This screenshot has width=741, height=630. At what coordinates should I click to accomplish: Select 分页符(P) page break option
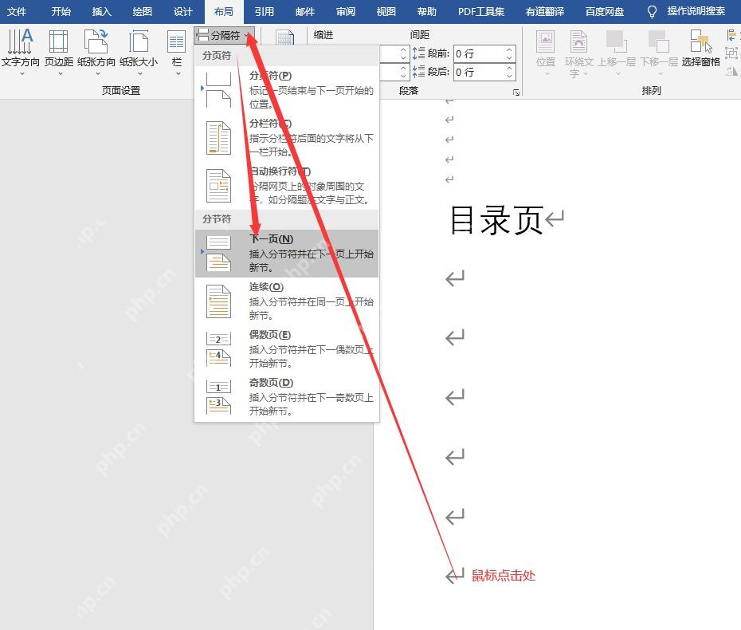(x=287, y=89)
